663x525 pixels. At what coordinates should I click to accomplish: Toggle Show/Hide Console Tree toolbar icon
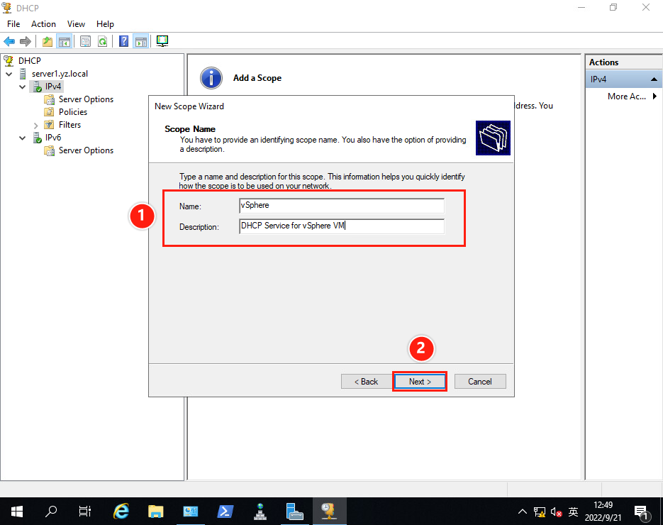click(64, 41)
